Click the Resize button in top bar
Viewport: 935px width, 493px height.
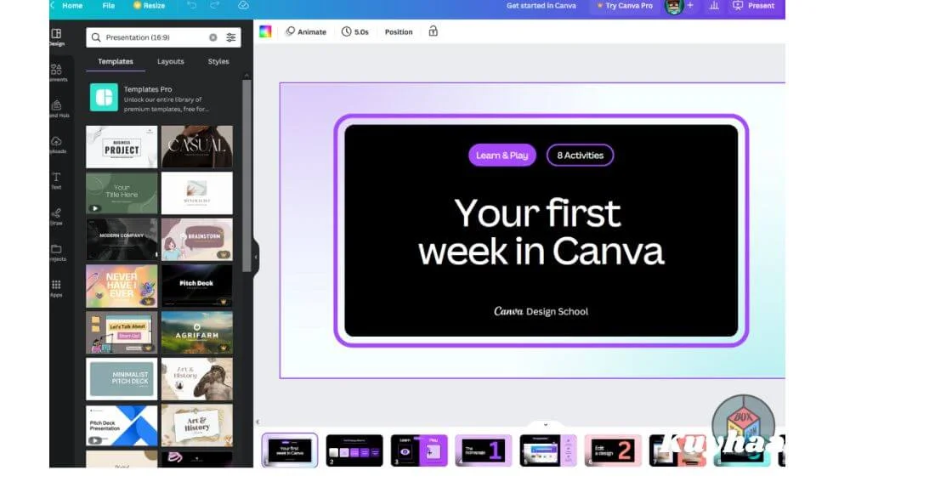click(x=149, y=5)
